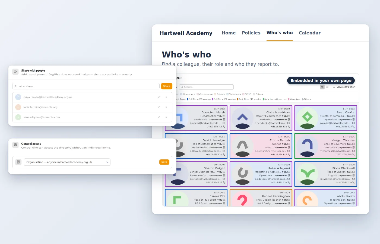Save the General access setting

164,162
